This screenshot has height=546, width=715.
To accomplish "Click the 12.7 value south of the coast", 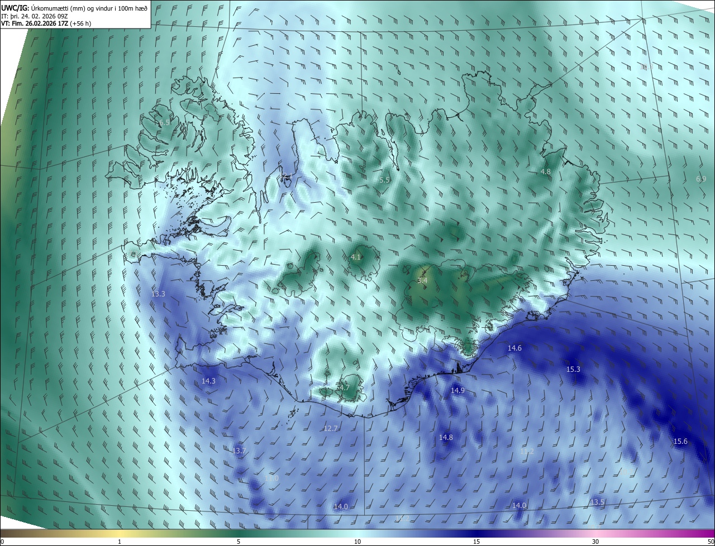I will pyautogui.click(x=331, y=428).
